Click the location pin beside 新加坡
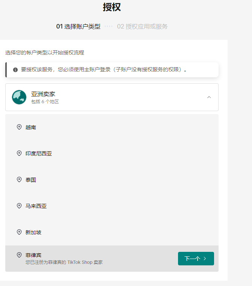252x286 pixels. 19,232
